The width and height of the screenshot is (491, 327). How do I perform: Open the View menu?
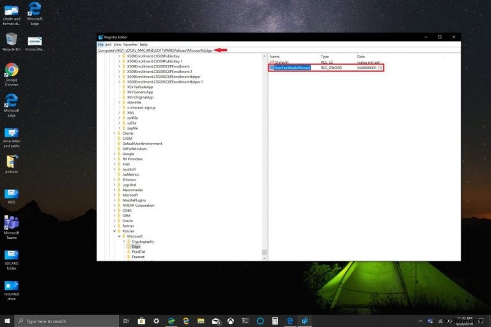pos(118,45)
